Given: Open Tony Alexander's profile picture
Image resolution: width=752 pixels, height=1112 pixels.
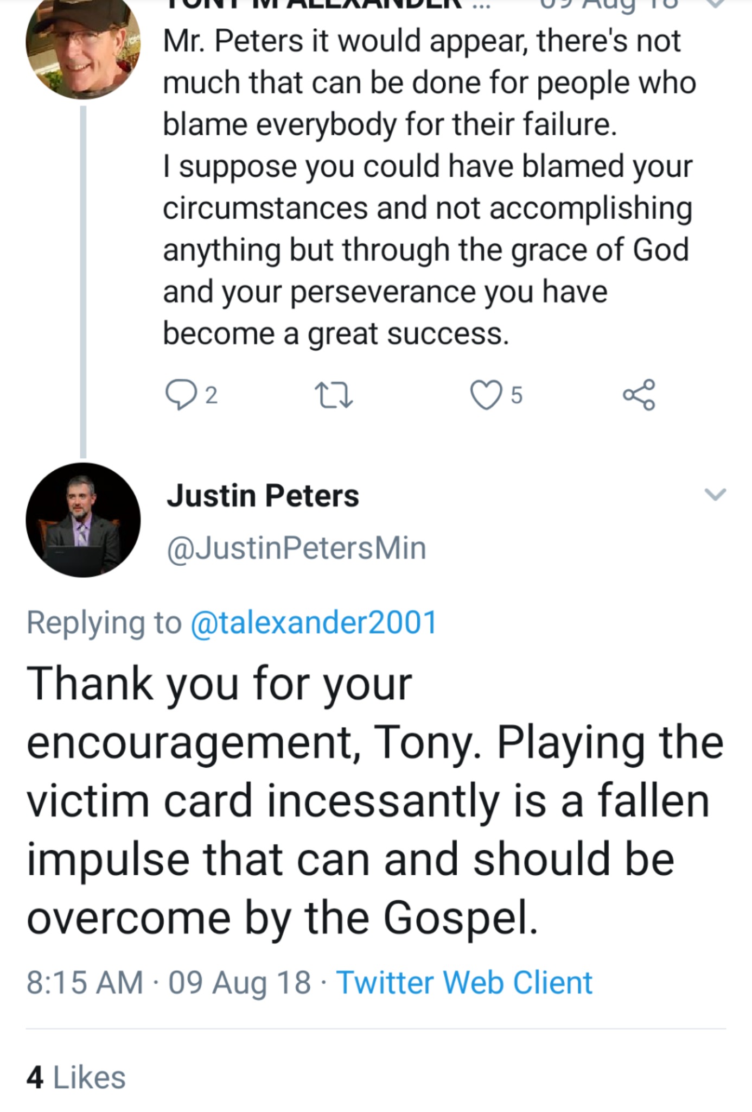Looking at the screenshot, I should [83, 46].
